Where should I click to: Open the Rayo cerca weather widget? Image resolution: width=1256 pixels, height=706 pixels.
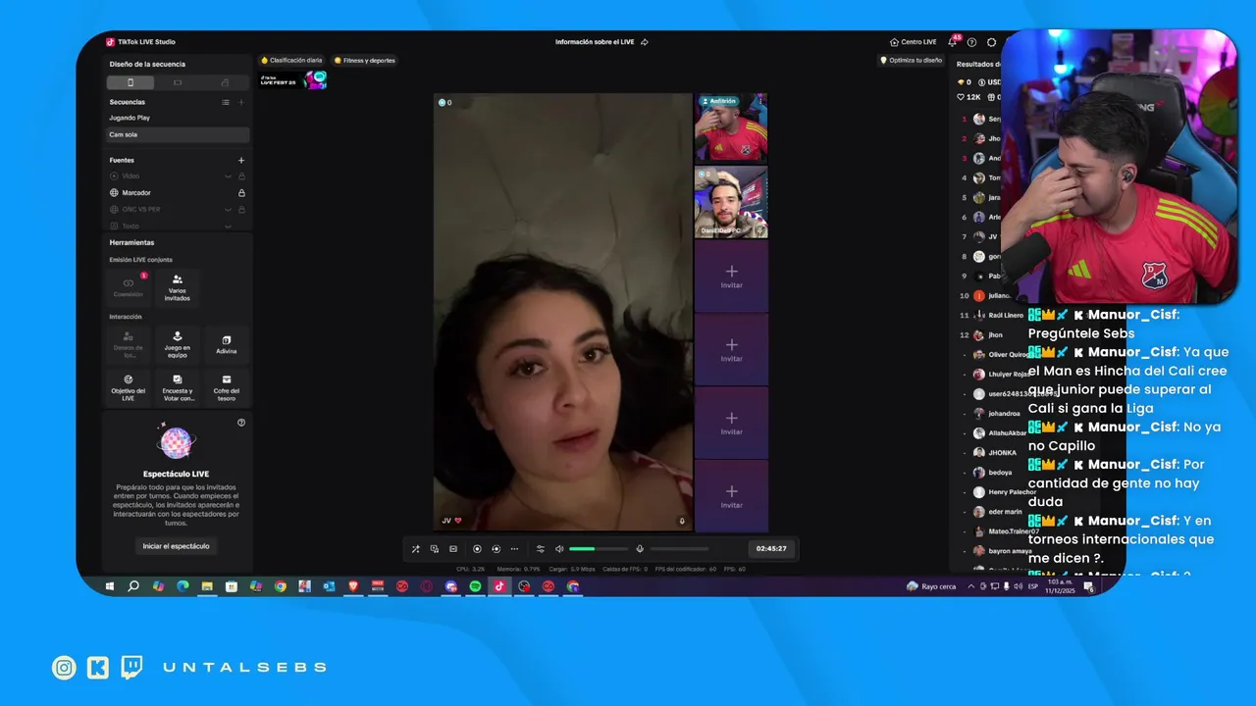(x=931, y=586)
